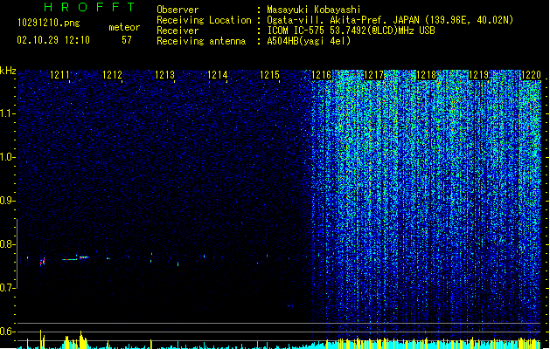Select antenna text A504HB(yagi 4el)

309,41
